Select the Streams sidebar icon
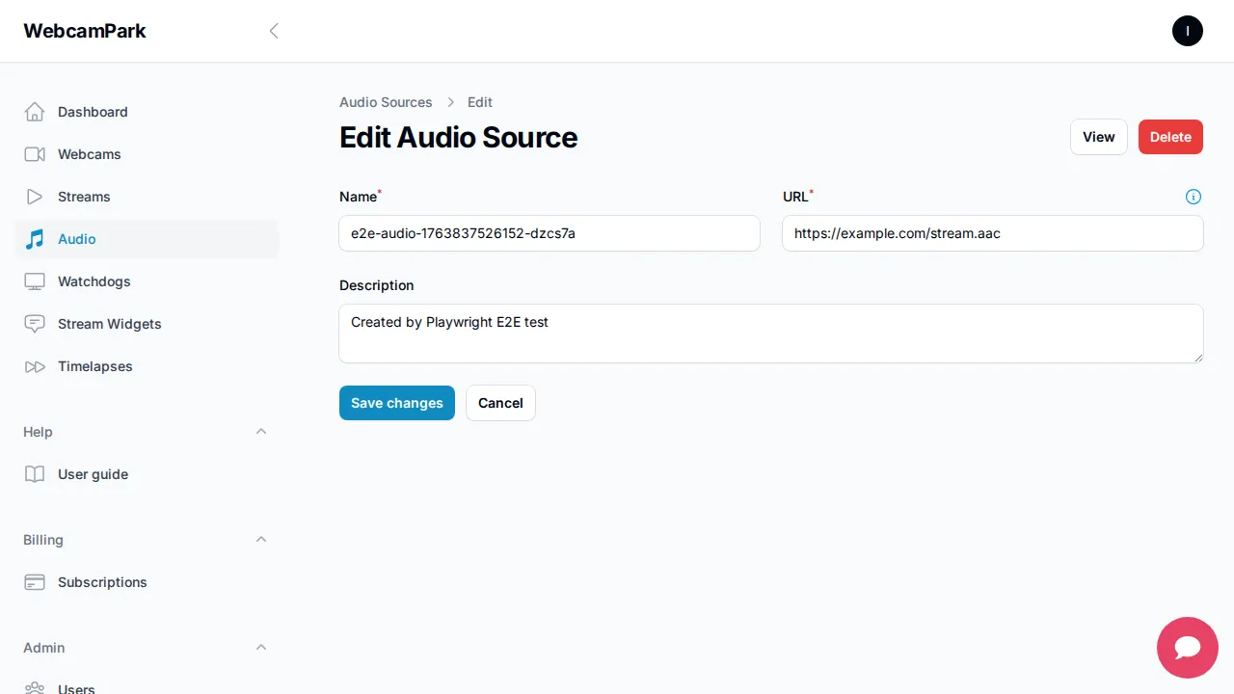1234x694 pixels. (35, 197)
